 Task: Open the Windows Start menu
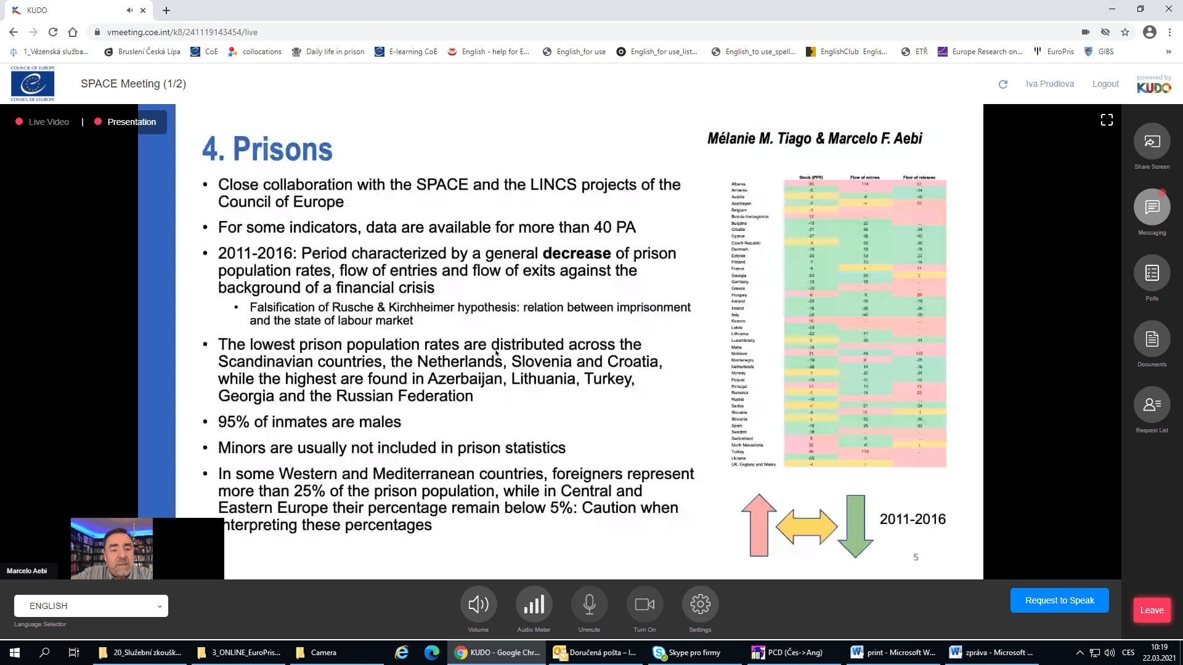click(15, 653)
